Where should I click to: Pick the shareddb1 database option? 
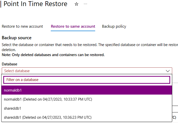coord(13,108)
